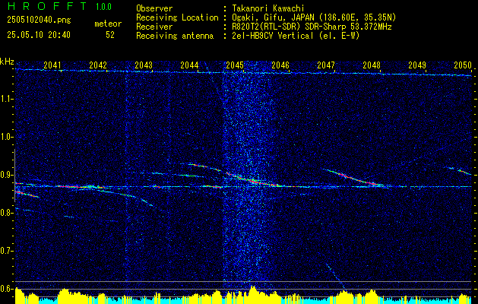Click the 1.1 kHz axis label
This screenshot has width=478, height=304.
(x=6, y=99)
